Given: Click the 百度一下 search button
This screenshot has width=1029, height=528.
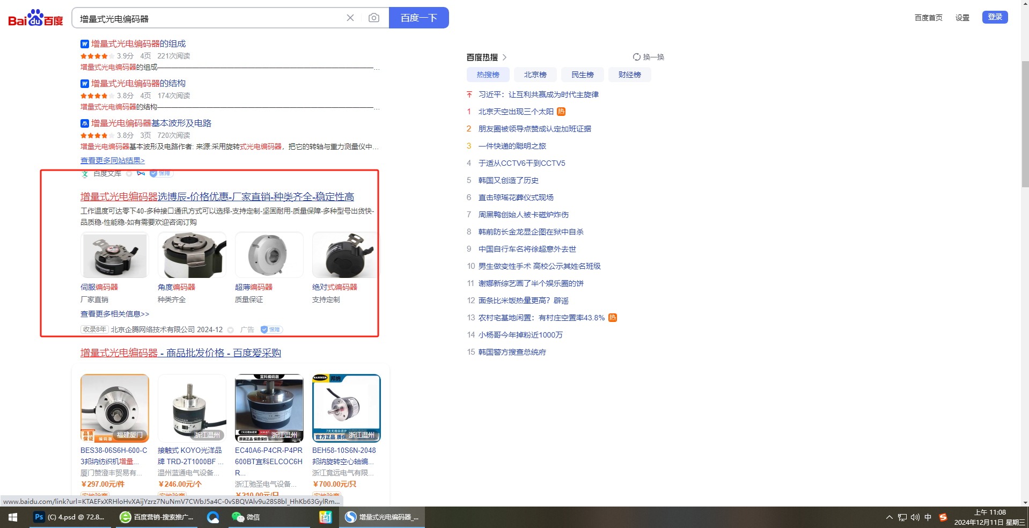Looking at the screenshot, I should [419, 18].
